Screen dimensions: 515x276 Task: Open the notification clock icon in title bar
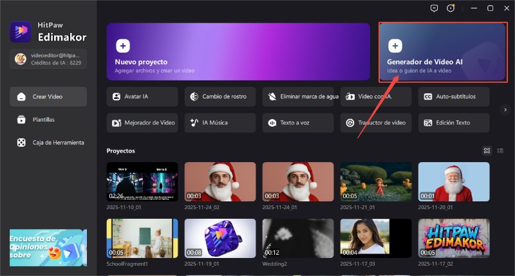pyautogui.click(x=451, y=8)
